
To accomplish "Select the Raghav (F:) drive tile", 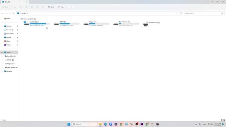I will [96, 24].
